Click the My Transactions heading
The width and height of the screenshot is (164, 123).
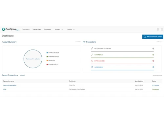coord(89,42)
